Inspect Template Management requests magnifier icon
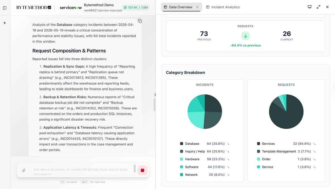Screen dimensions: 335x189 (x=314, y=152)
